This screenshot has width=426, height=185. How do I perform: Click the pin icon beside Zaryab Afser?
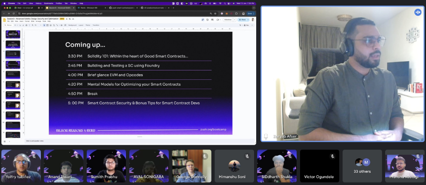pos(266,137)
